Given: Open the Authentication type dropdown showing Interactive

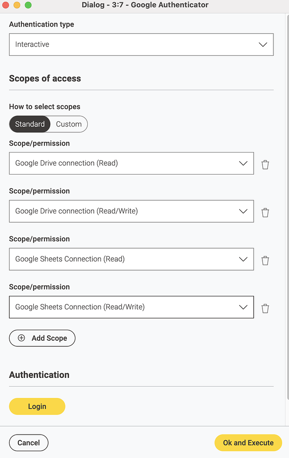Looking at the screenshot, I should click(141, 44).
